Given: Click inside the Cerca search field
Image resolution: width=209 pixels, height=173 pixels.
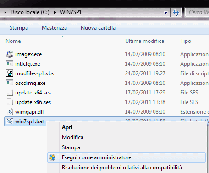Looking at the screenshot, I should 197,12.
